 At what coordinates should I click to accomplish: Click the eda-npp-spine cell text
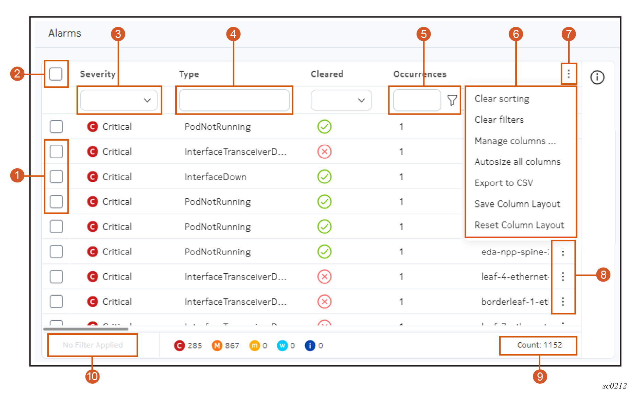point(515,252)
